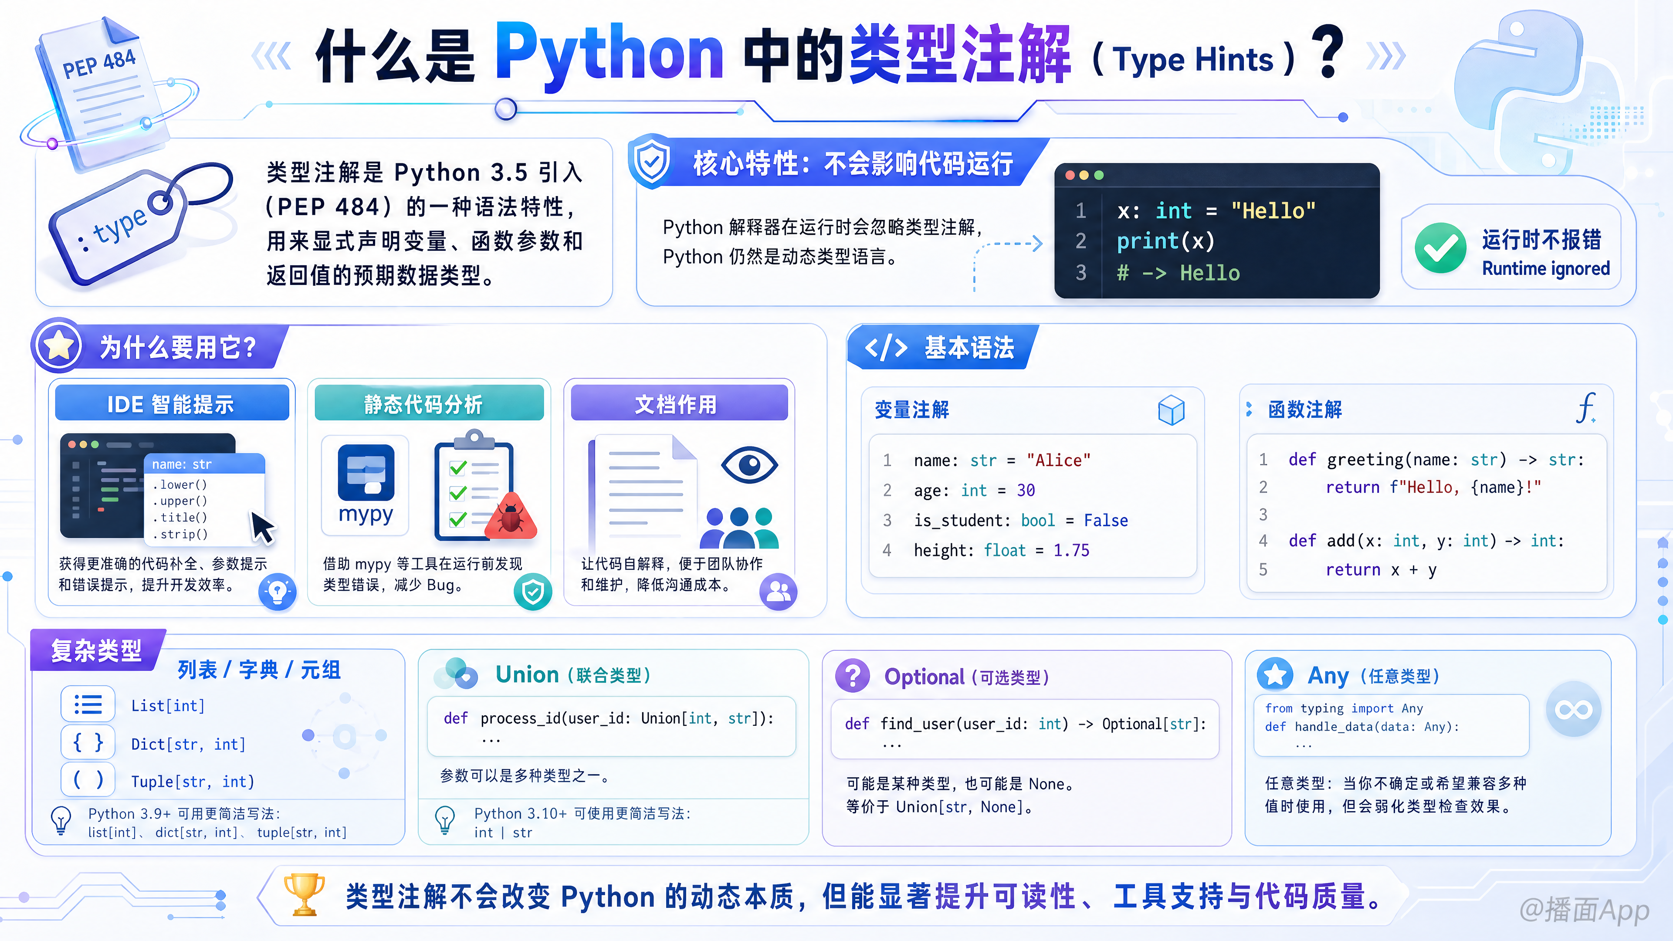Screen dimensions: 1673x941
Task: Click the purple question mark icon beside Optional
Action: coord(853,676)
